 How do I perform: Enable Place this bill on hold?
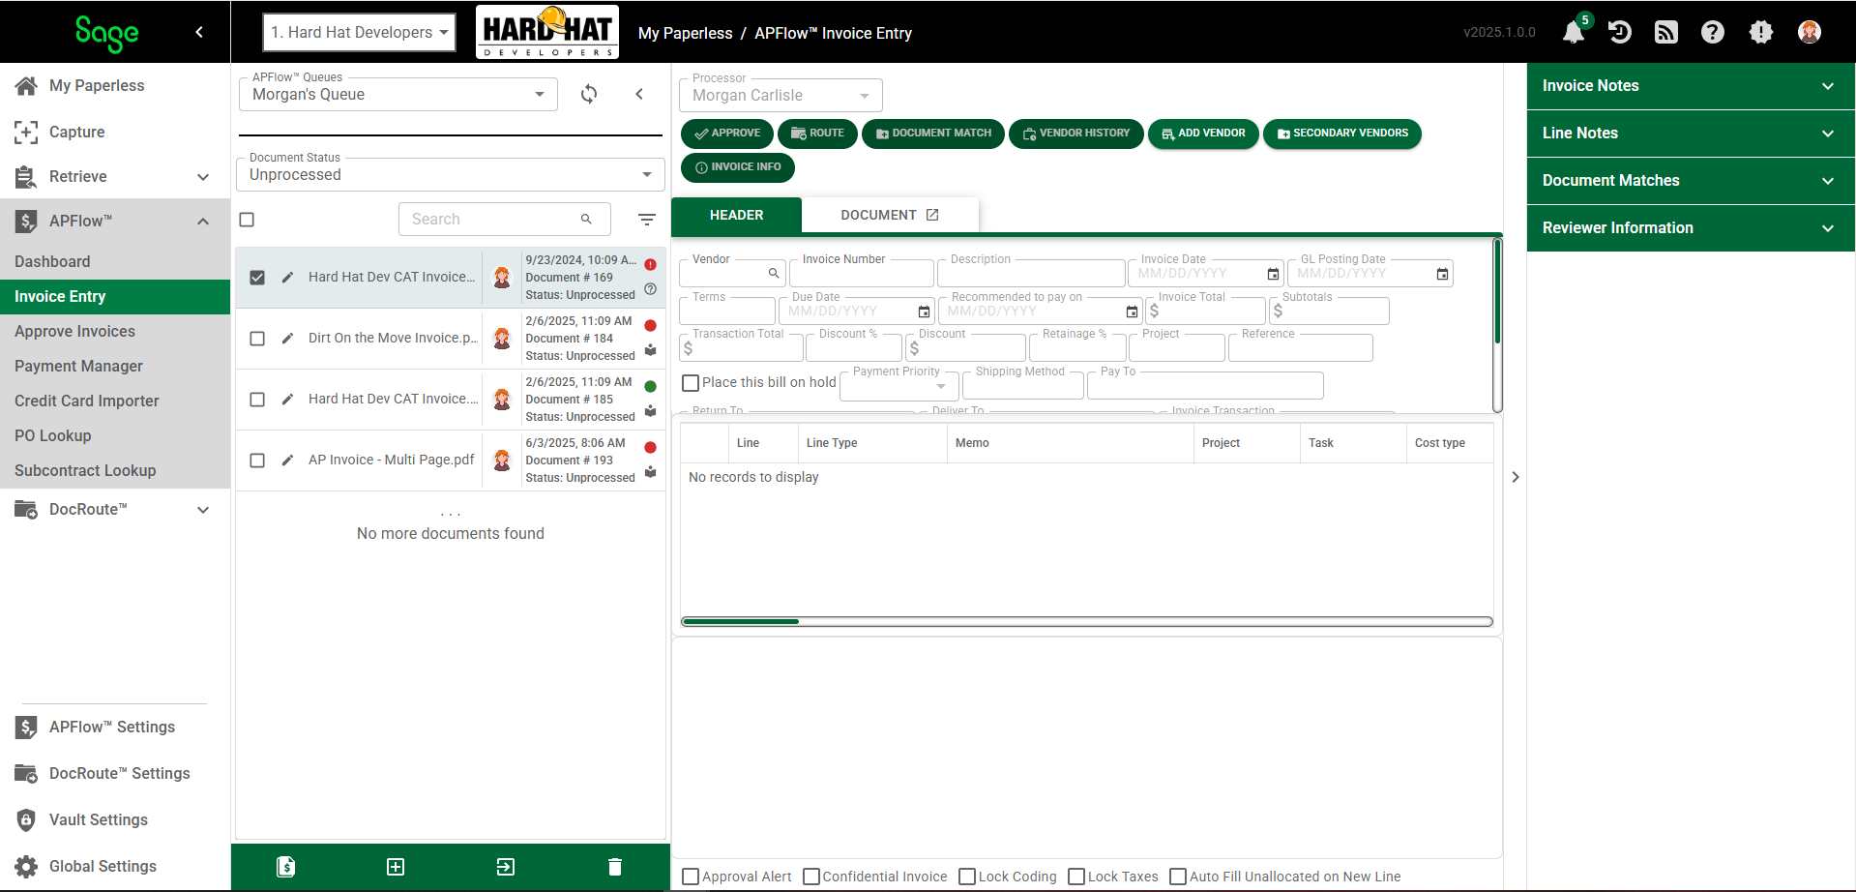[691, 383]
